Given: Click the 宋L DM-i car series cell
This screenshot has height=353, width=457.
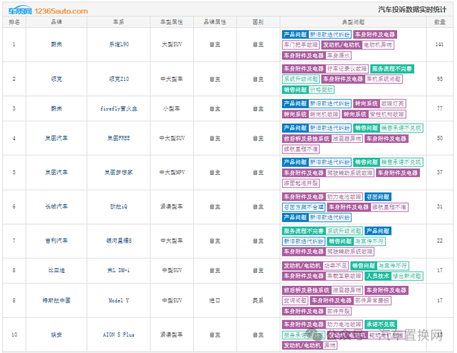Looking at the screenshot, I should pyautogui.click(x=119, y=270).
